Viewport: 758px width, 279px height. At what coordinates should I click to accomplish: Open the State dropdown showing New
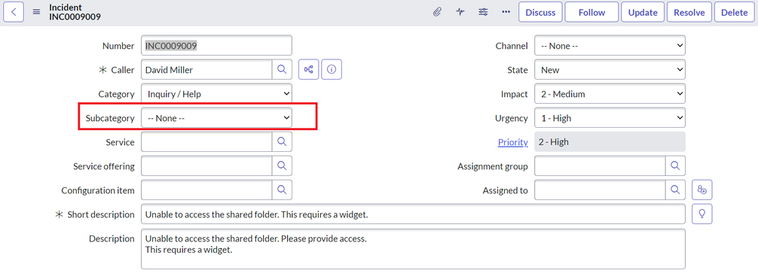(x=610, y=70)
